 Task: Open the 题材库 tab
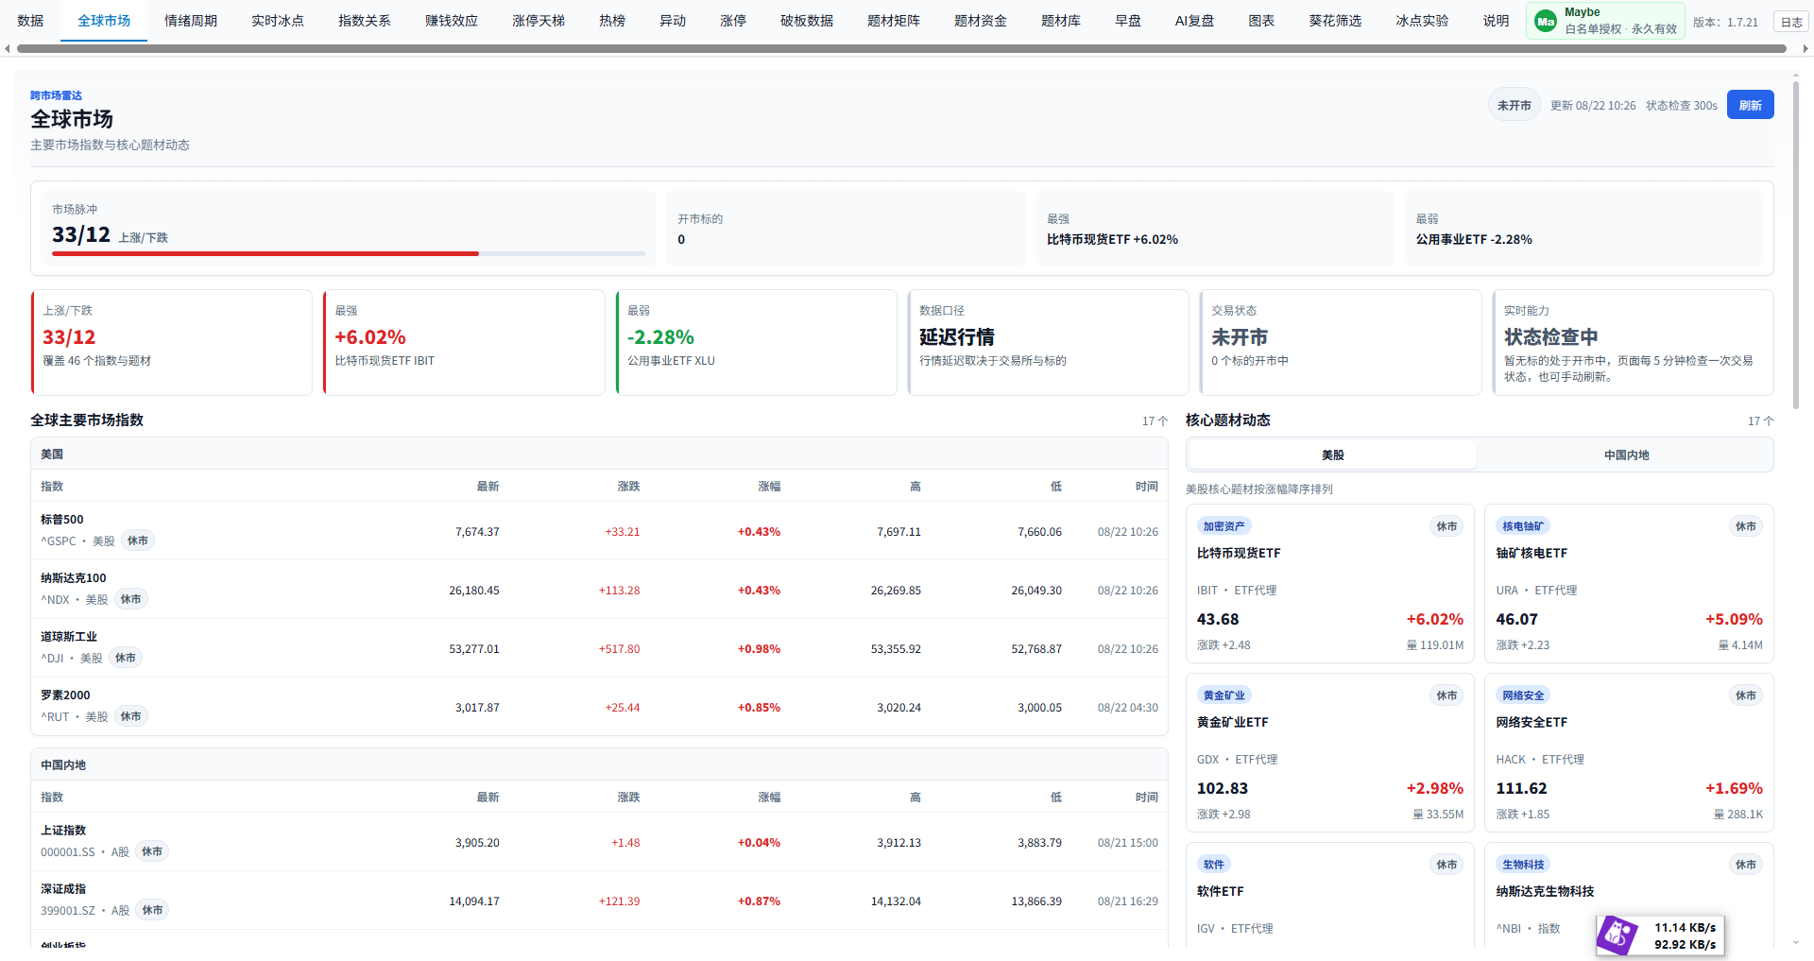(x=1061, y=21)
